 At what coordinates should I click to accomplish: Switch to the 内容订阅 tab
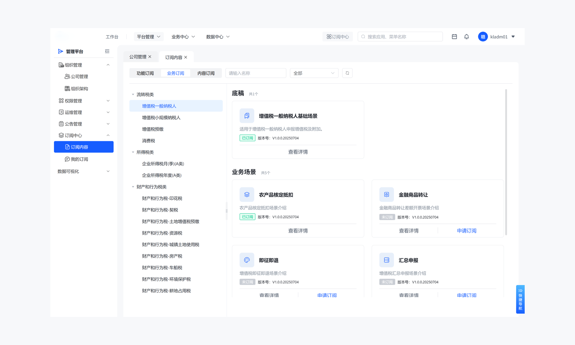(x=206, y=73)
